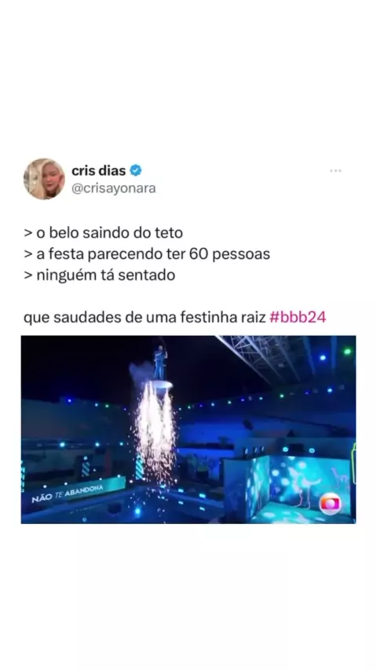This screenshot has width=377, height=670.
Task: Click the NÃO TE ABANDONA song caption
Action: [68, 493]
